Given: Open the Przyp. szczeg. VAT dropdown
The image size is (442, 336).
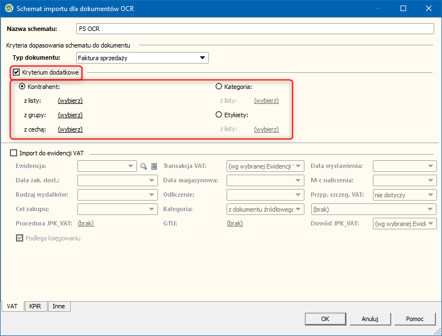Looking at the screenshot, I should tap(405, 195).
